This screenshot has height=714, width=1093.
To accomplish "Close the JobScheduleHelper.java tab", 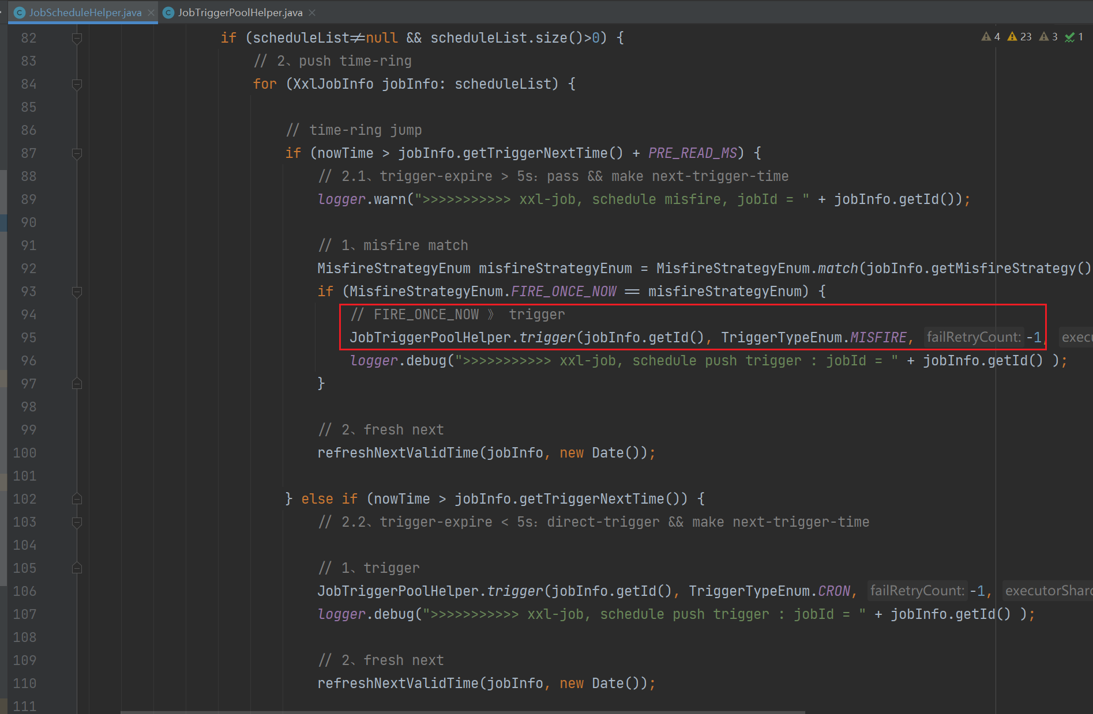I will [151, 13].
